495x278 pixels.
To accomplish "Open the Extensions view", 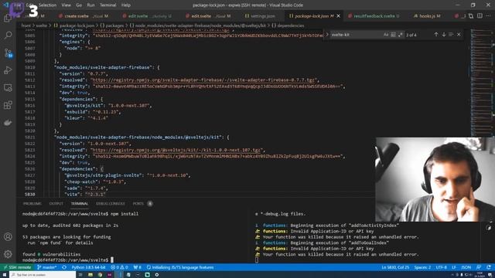I will tap(8, 105).
